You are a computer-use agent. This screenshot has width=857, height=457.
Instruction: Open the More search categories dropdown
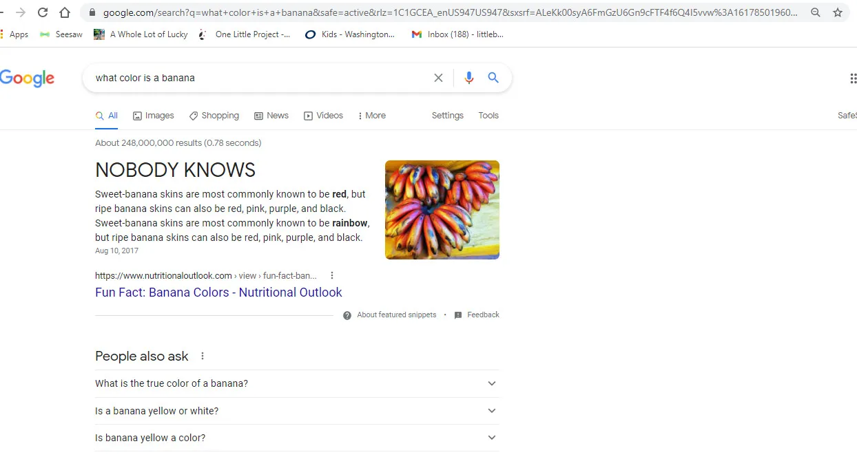pos(372,116)
